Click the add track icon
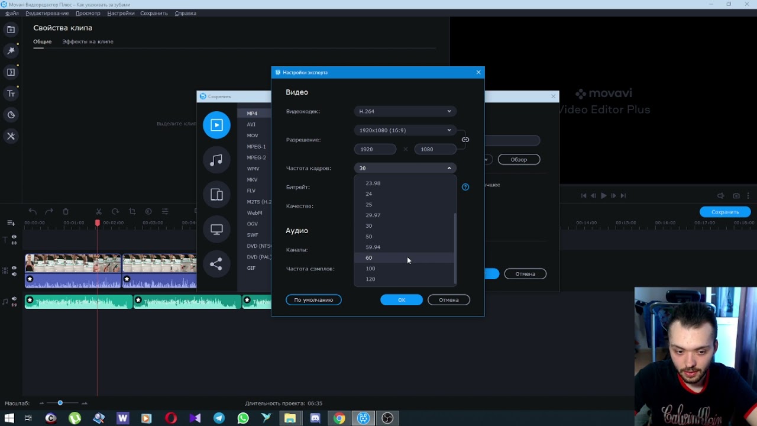 [x=11, y=223]
